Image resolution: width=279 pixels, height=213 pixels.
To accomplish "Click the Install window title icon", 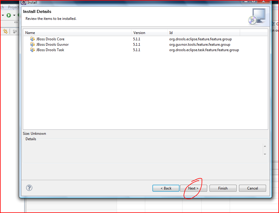I will (24, 2).
